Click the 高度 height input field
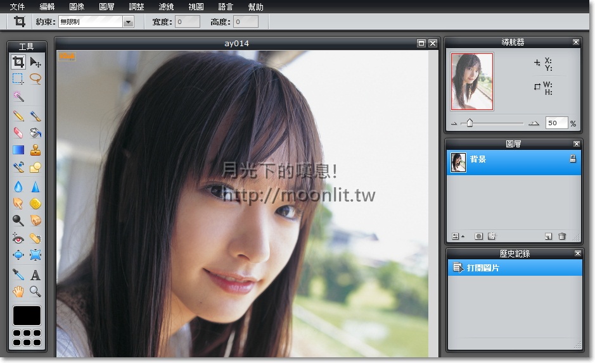The height and width of the screenshot is (363, 595). tap(246, 22)
